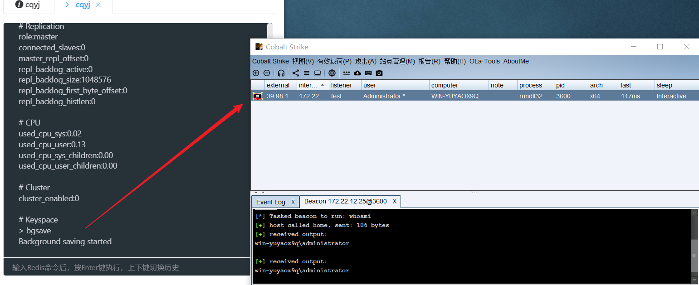Open the keystrokes keyboard icon
This screenshot has height=285, width=699.
pos(368,73)
